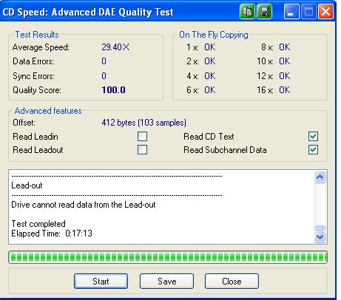Minimize the CD Speed window

pyautogui.click(x=291, y=12)
